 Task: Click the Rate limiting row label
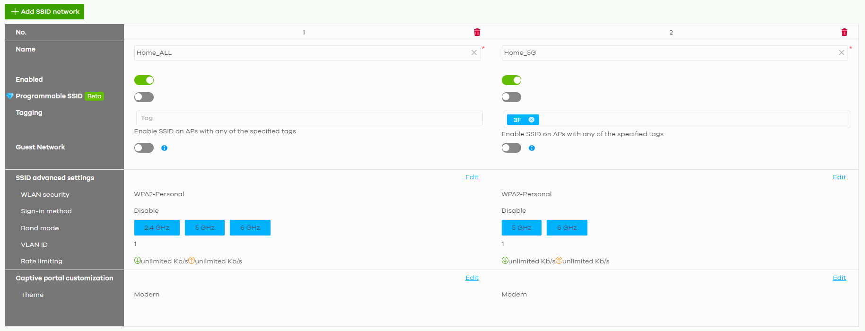tap(42, 261)
